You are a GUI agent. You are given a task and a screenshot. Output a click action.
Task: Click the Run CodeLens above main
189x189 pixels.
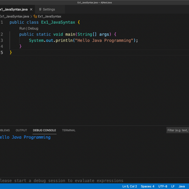[22, 28]
